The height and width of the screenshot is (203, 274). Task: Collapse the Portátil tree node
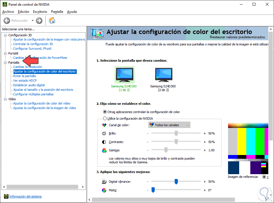tap(5, 53)
